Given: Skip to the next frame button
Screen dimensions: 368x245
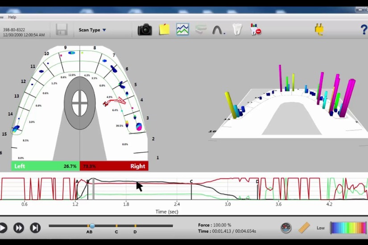Looking at the screenshot, I should point(35,228).
